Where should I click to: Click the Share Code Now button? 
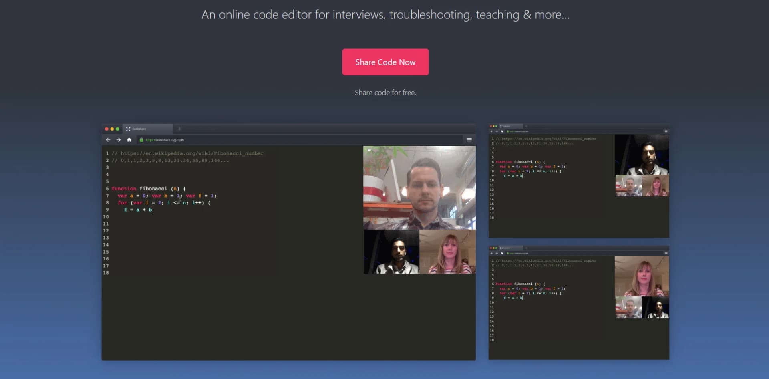coord(385,62)
